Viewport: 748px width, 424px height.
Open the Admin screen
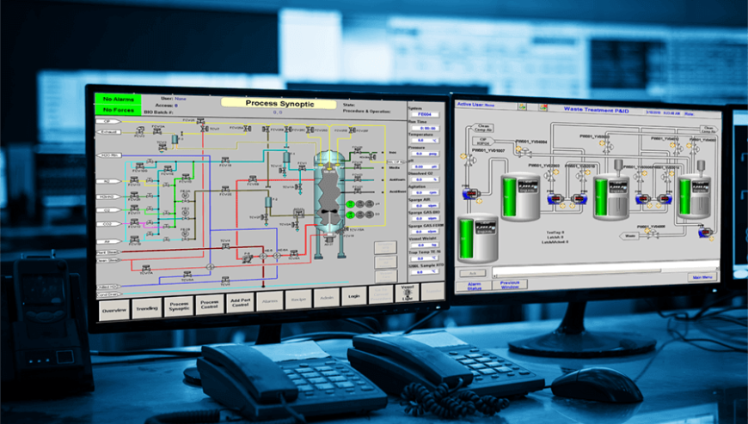[x=327, y=298]
